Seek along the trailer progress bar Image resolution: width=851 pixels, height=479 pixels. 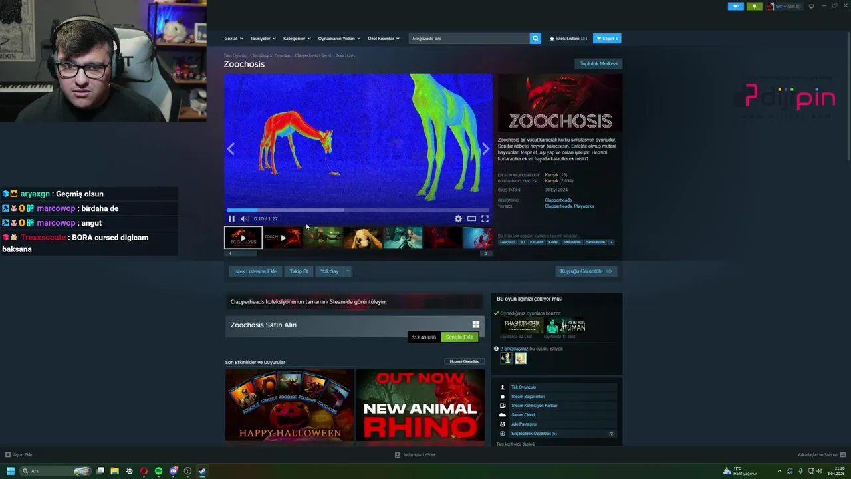point(358,210)
